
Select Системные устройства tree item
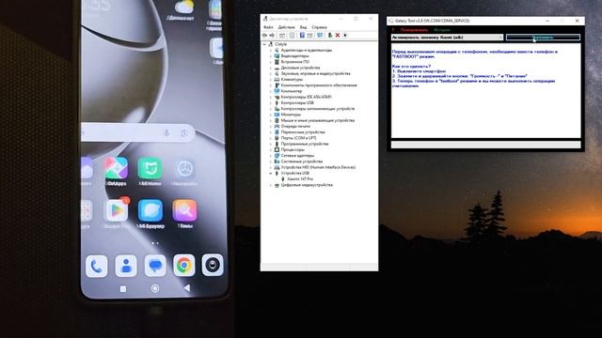[x=302, y=161]
